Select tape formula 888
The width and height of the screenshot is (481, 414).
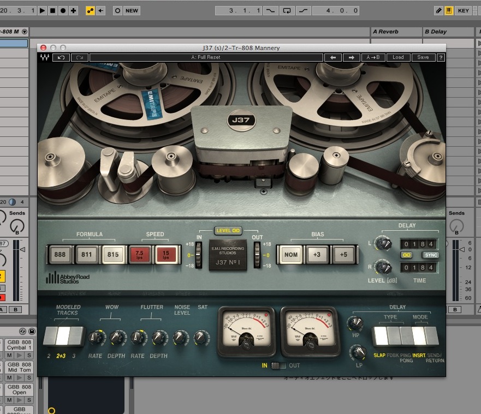click(x=60, y=254)
